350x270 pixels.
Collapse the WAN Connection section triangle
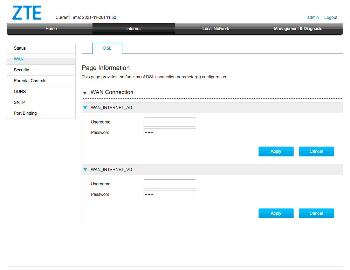tap(85, 93)
